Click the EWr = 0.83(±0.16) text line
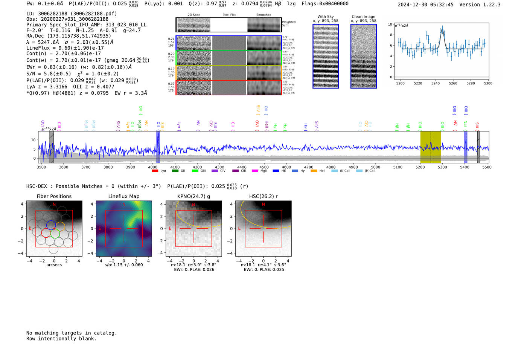The height and width of the screenshot is (359, 527). (x=79, y=67)
